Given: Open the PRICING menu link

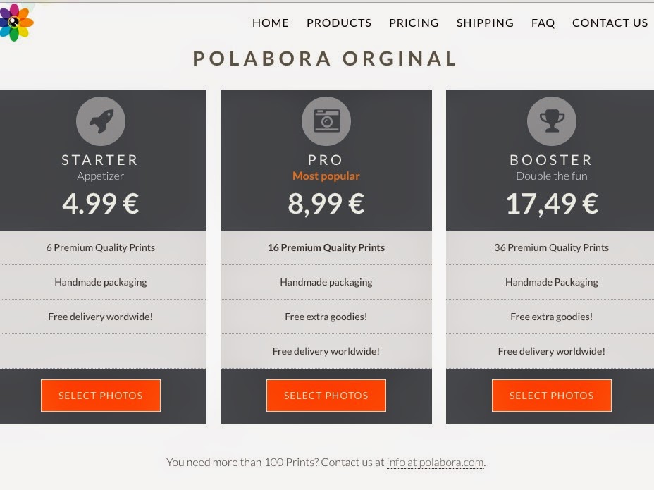Looking at the screenshot, I should point(414,23).
